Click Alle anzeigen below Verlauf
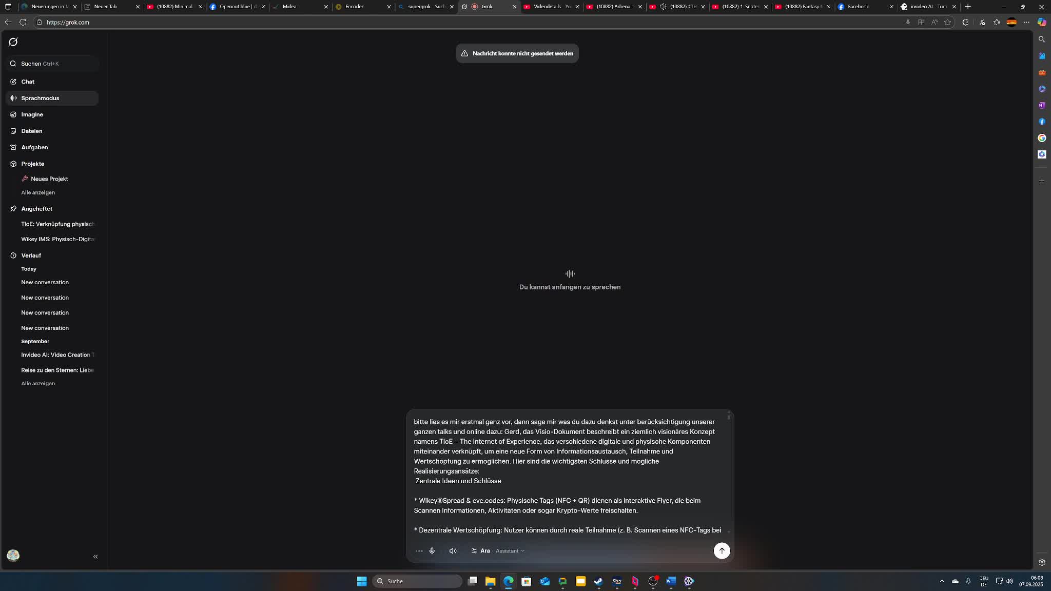 (x=38, y=383)
